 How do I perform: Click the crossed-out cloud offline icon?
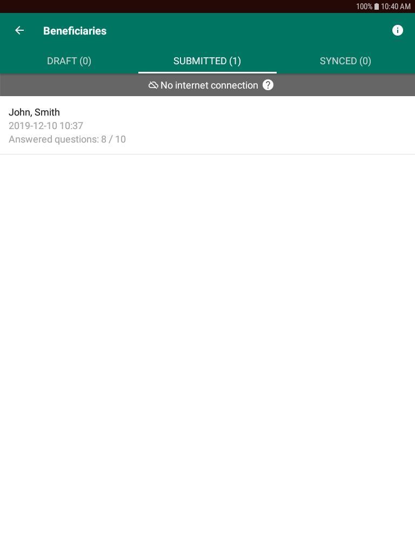pos(153,85)
